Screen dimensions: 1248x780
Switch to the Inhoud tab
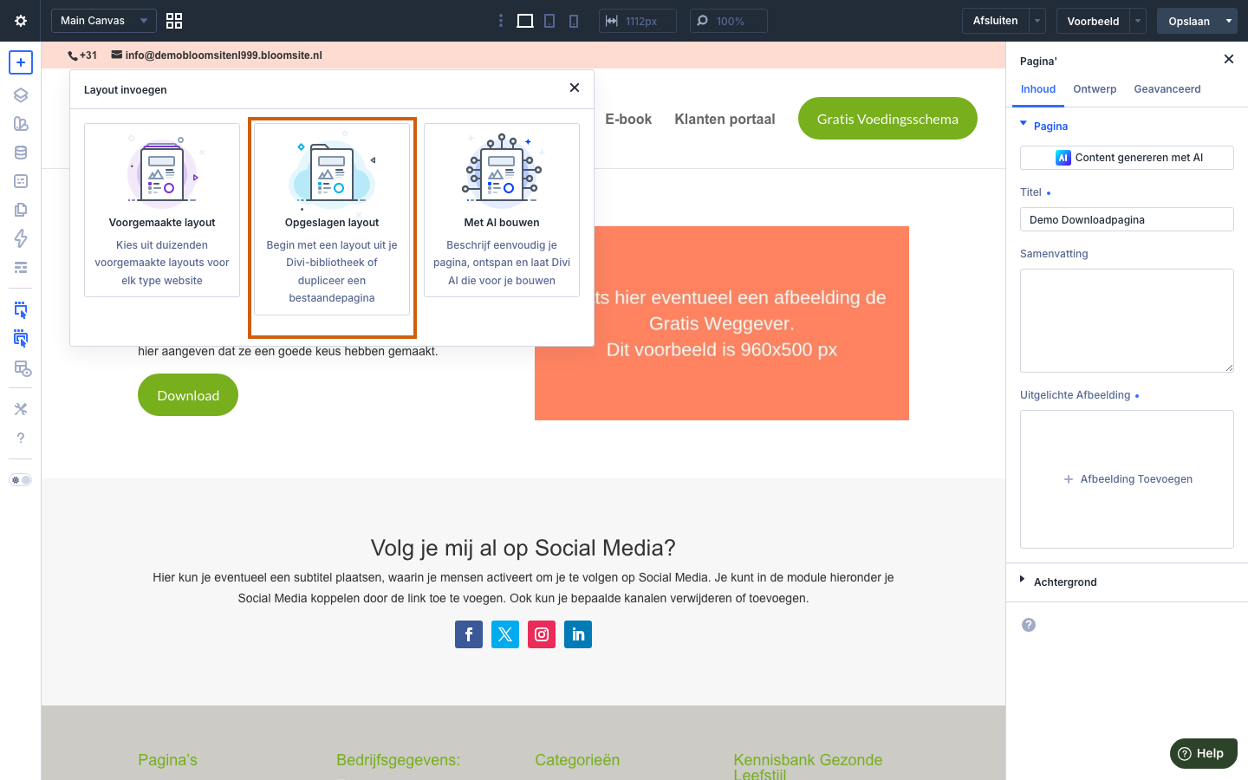1038,89
